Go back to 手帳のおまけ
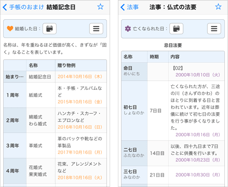 coord(23,7)
